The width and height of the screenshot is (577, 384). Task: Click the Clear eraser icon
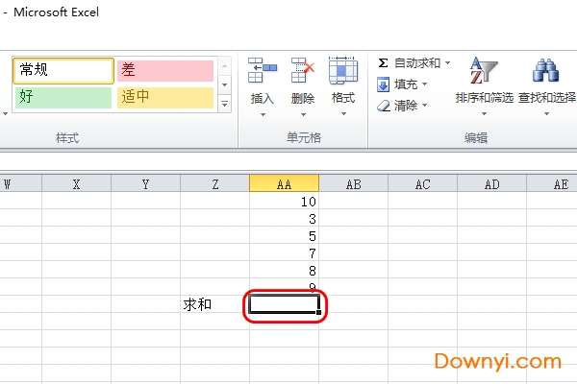click(x=384, y=106)
